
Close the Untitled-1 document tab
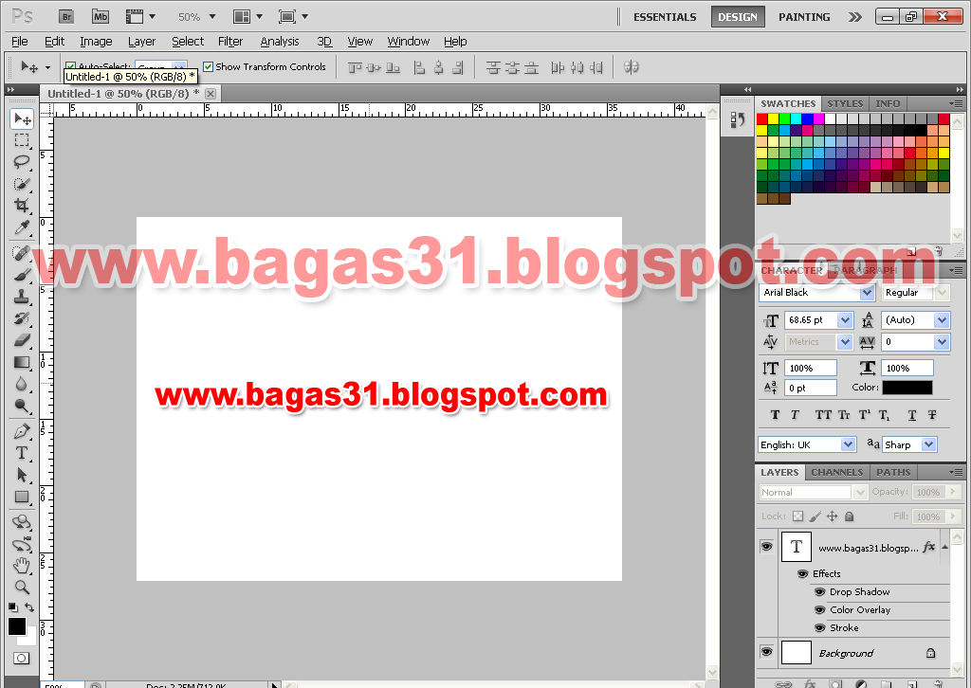(x=211, y=94)
